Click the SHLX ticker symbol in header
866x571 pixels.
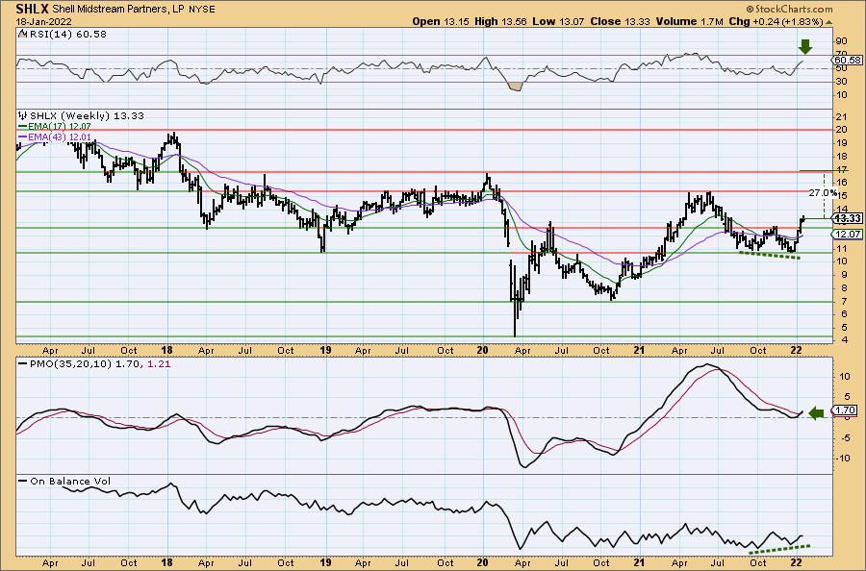(x=32, y=9)
